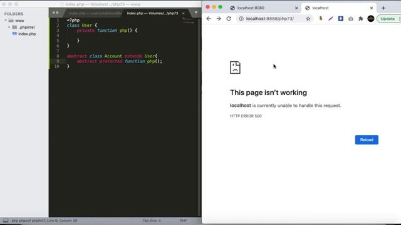Go forward in the Chrome browser
The height and width of the screenshot is (225, 401).
219,19
